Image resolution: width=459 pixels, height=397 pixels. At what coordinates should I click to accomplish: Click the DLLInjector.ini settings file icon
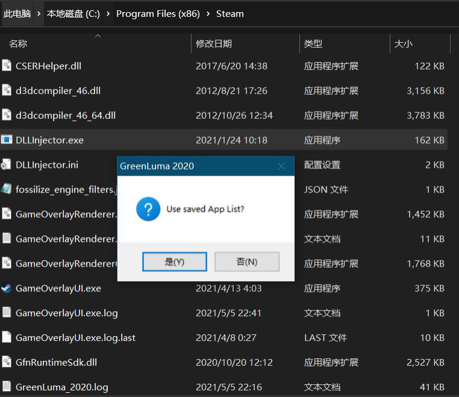7,165
